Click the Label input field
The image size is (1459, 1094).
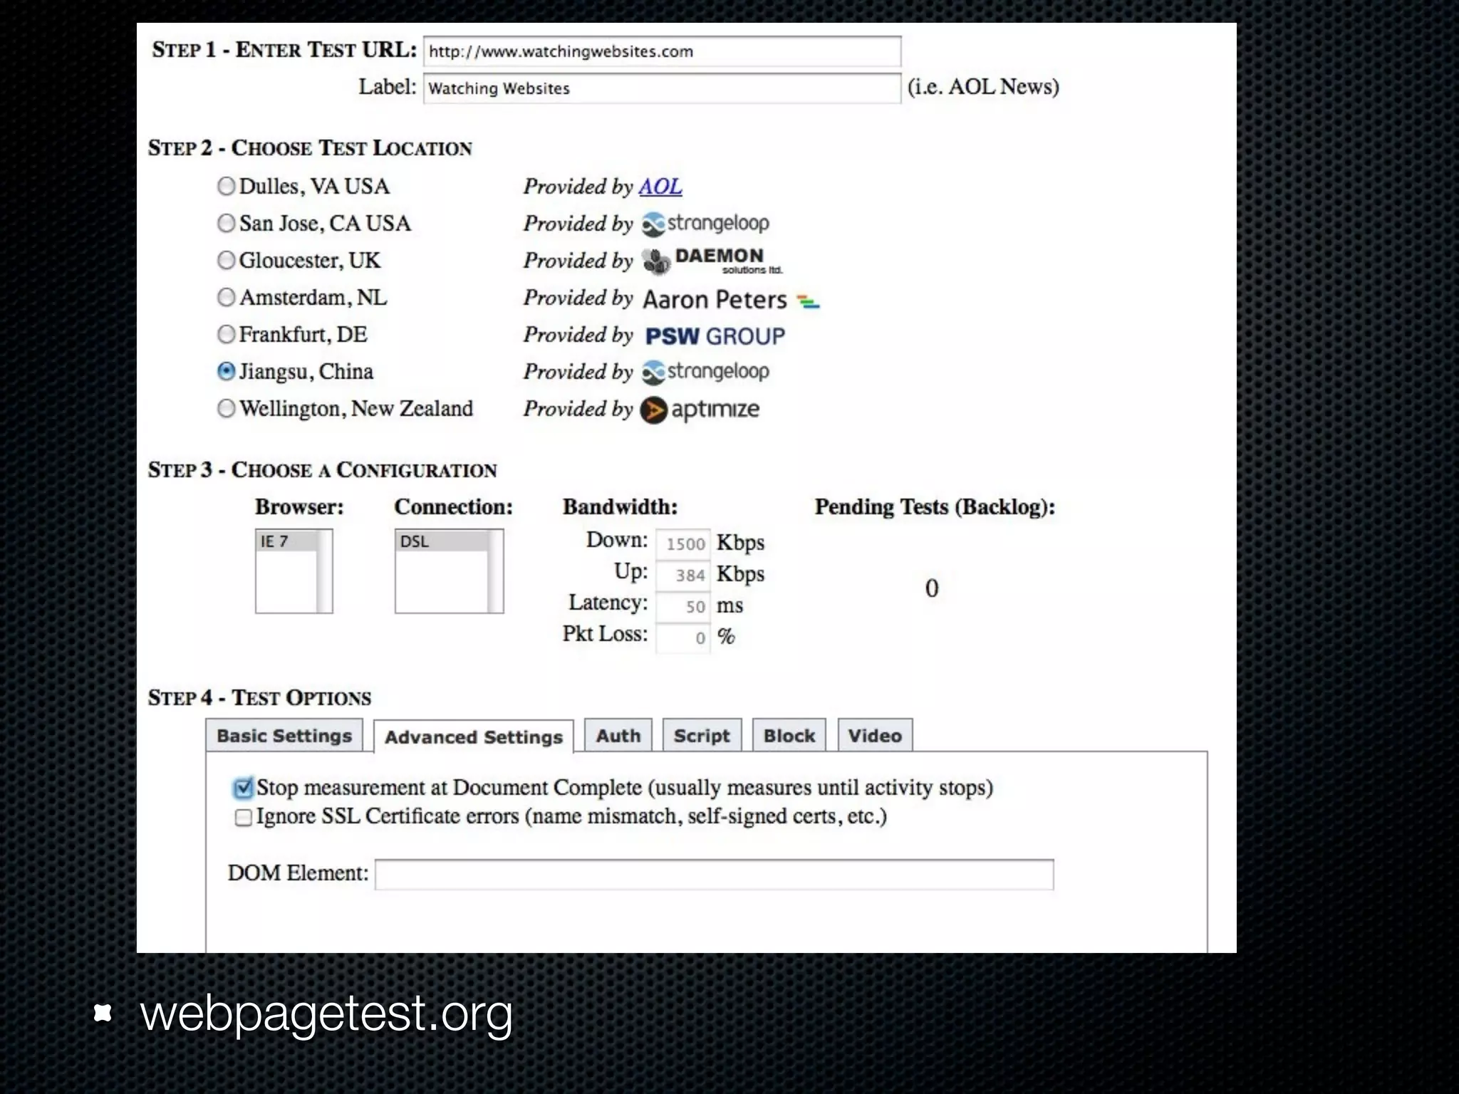[662, 88]
